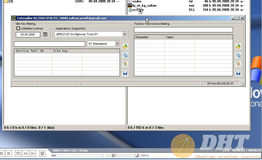Click the volume slider handle
Screen dimensions: 262x160
pyautogui.click(x=137, y=156)
